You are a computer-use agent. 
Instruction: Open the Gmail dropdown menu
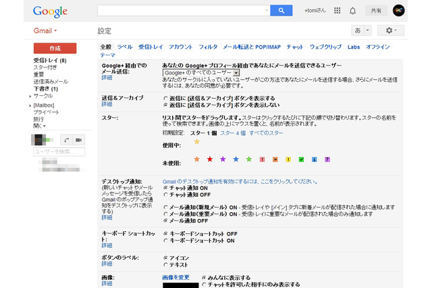pos(45,30)
